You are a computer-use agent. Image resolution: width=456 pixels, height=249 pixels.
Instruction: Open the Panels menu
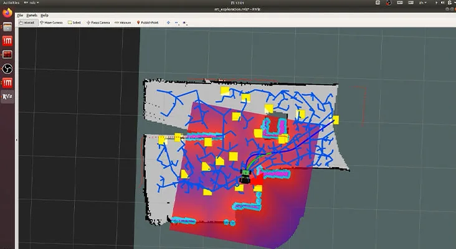(32, 15)
